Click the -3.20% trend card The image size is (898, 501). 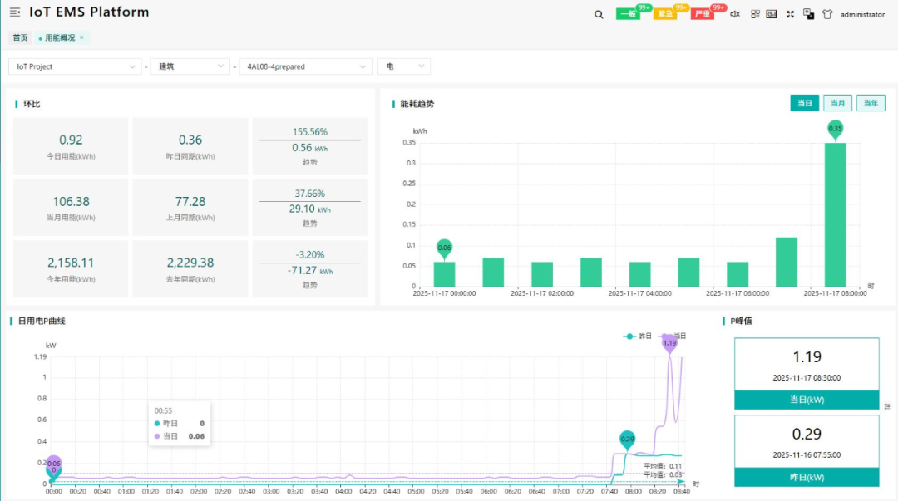click(310, 269)
